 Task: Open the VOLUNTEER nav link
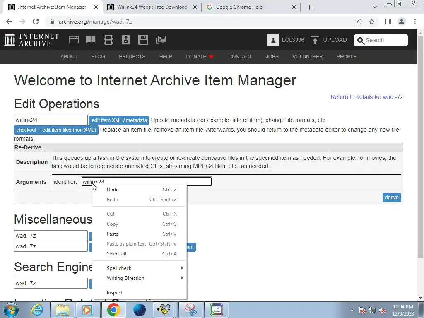coord(308,56)
